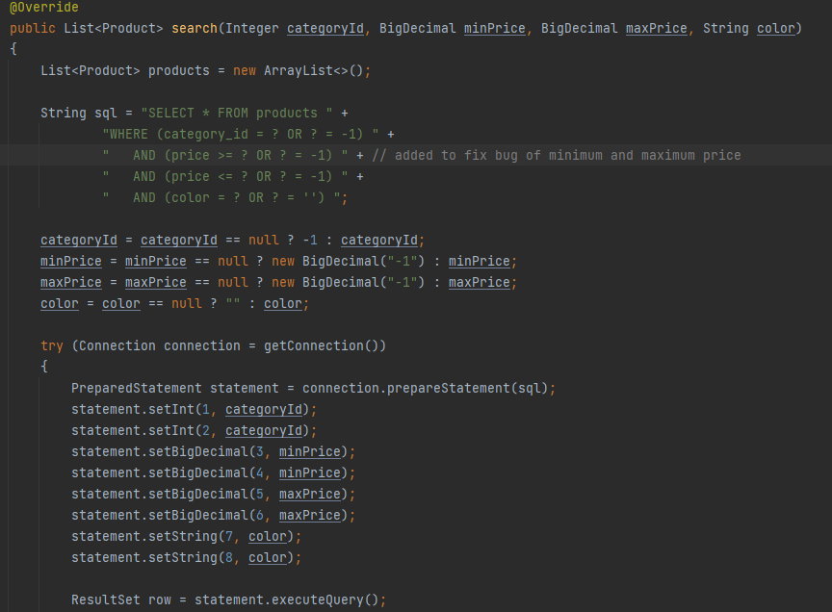The image size is (832, 612).
Task: Click the maxPrice parameter declaration
Action: (656, 28)
